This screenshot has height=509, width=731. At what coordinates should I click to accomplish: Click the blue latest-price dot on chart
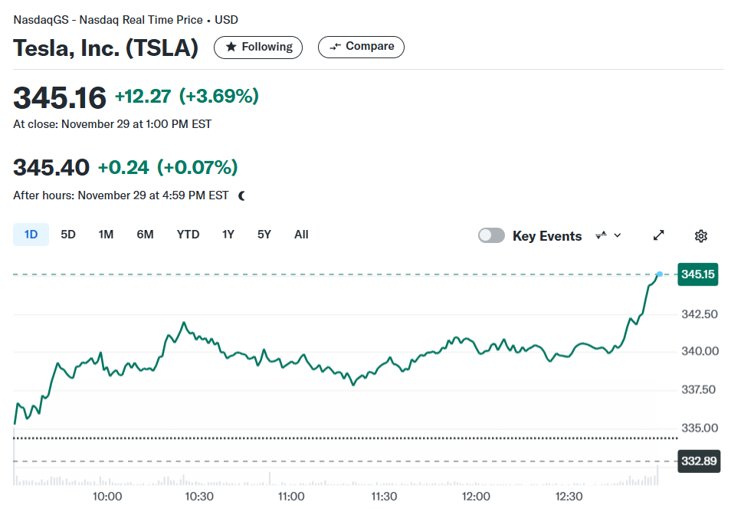[660, 274]
